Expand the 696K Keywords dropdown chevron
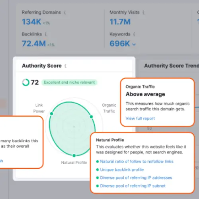The width and height of the screenshot is (199, 199). click(134, 45)
